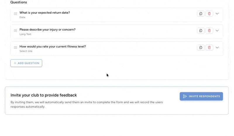Click Add Question button

(26, 63)
